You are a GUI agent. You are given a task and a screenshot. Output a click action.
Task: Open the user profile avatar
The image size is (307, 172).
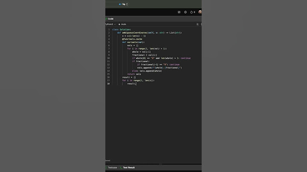pyautogui.click(x=200, y=12)
